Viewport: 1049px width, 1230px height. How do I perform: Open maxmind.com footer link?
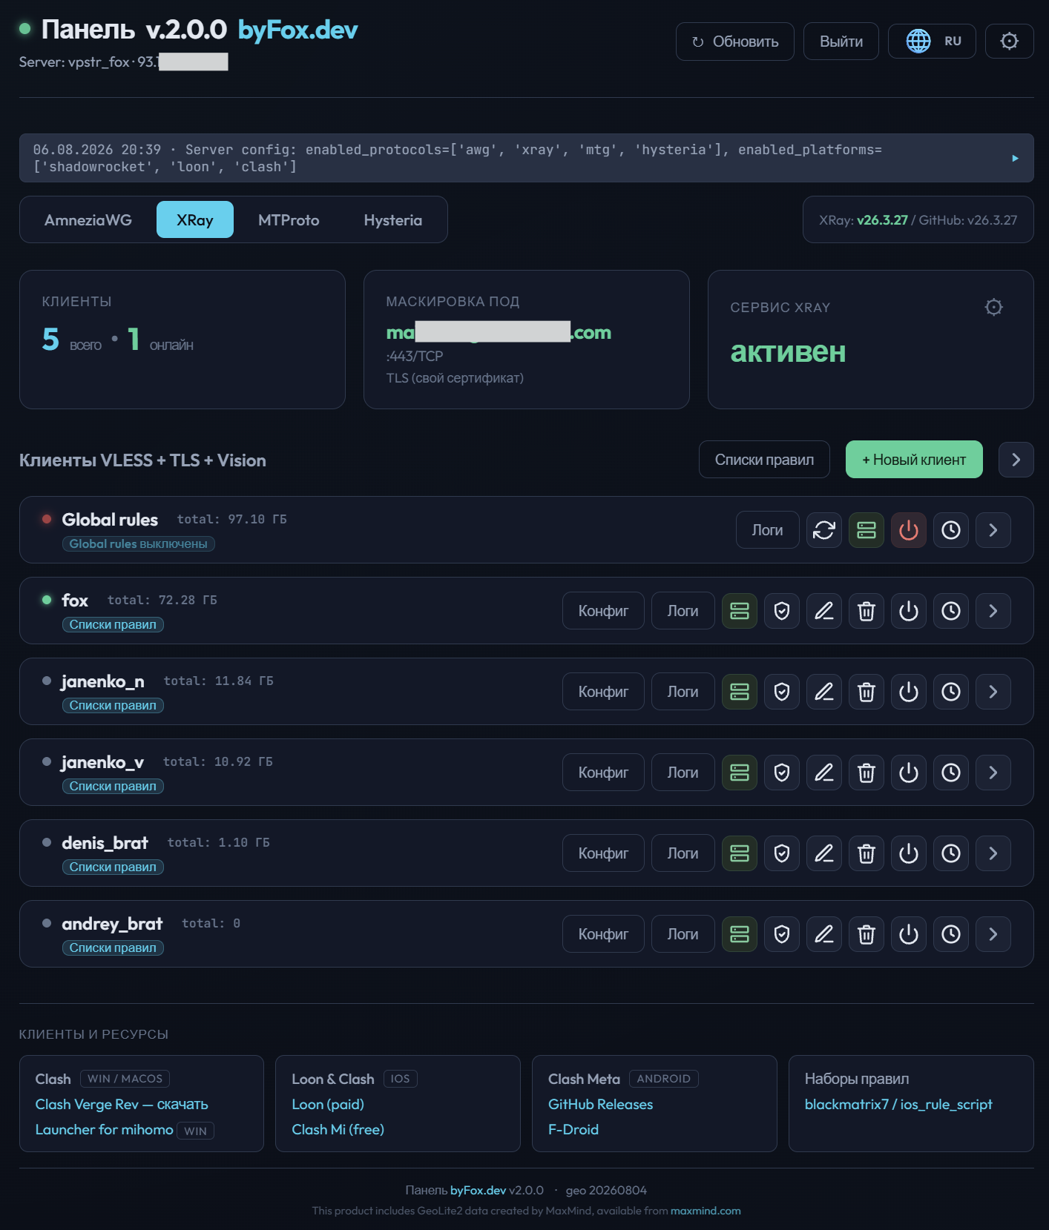point(706,1211)
